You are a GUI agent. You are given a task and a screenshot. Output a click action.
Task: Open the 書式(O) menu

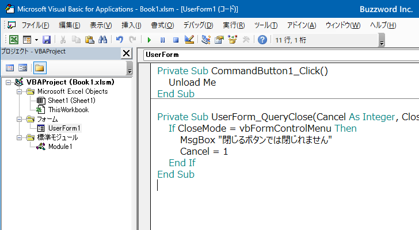pos(162,25)
